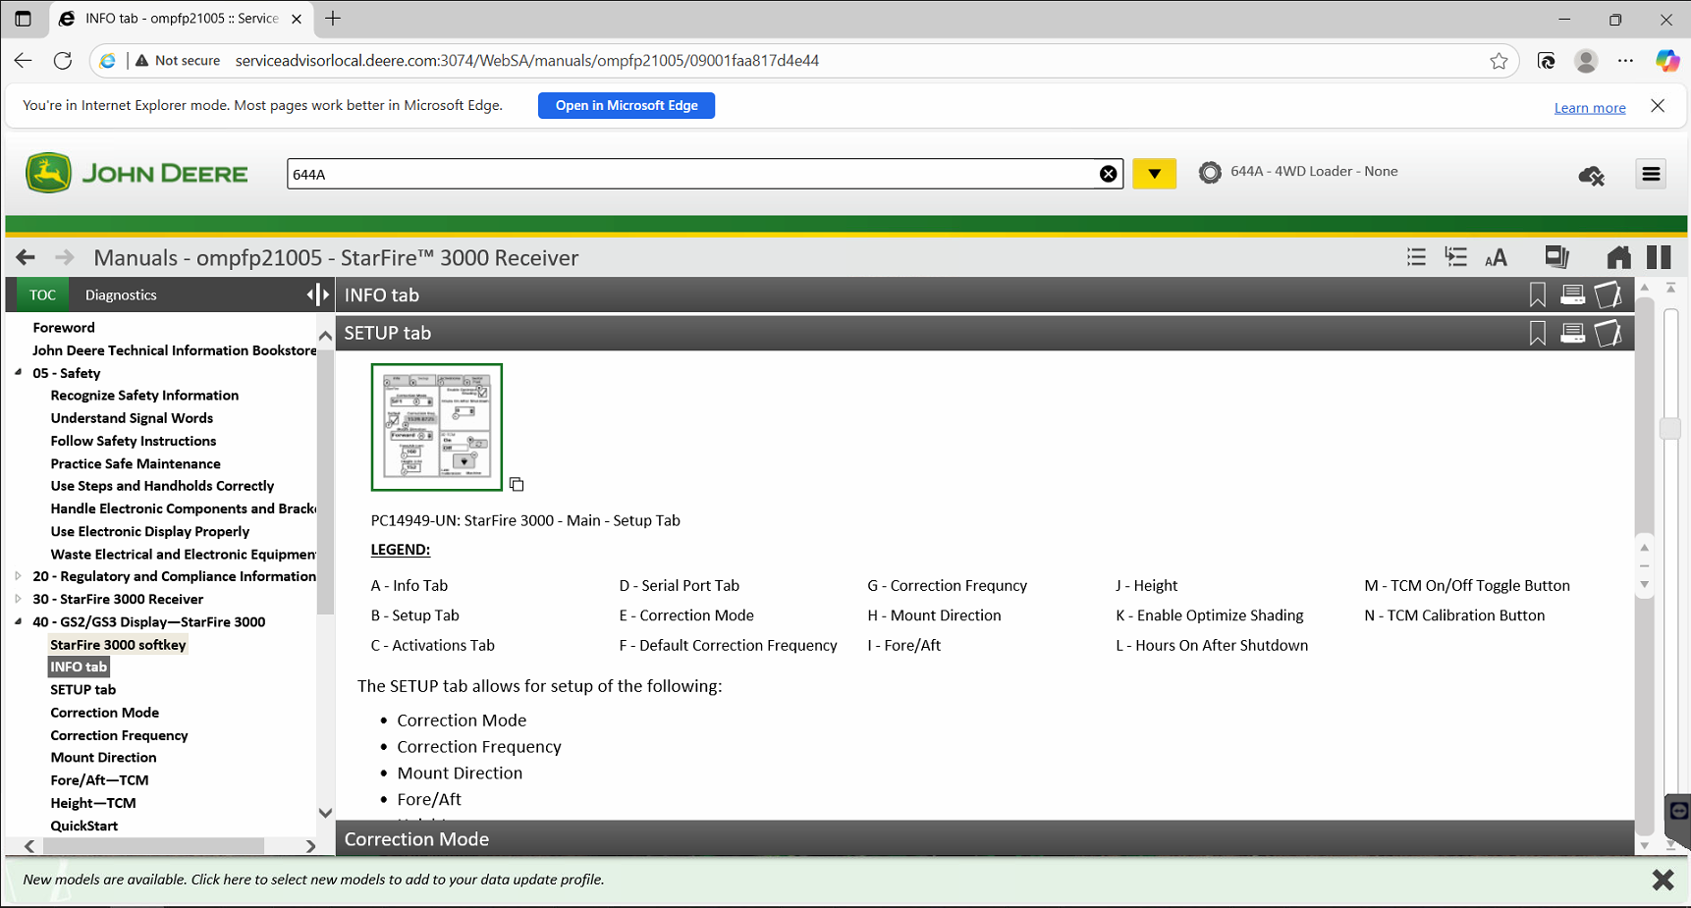Switch to the Diagnostics tab

click(121, 294)
